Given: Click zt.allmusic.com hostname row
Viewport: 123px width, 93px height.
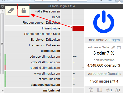Looking at the screenshot, I should 32,79.
